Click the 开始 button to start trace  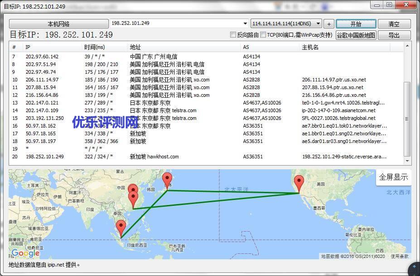pyautogui.click(x=356, y=24)
